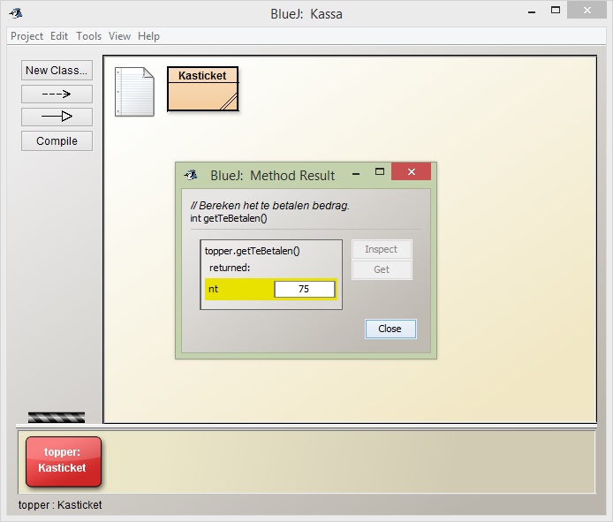The height and width of the screenshot is (522, 613).
Task: Click the yellow int result row
Action: point(271,290)
